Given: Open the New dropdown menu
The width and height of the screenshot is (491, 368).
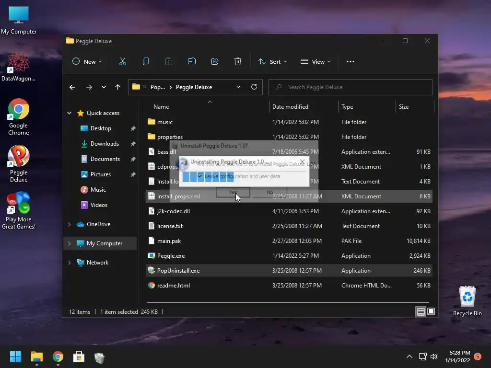Looking at the screenshot, I should 87,62.
